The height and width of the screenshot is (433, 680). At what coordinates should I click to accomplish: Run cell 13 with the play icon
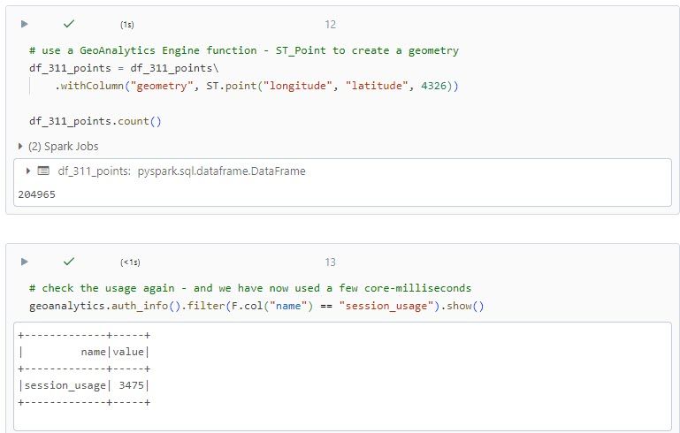coord(25,262)
